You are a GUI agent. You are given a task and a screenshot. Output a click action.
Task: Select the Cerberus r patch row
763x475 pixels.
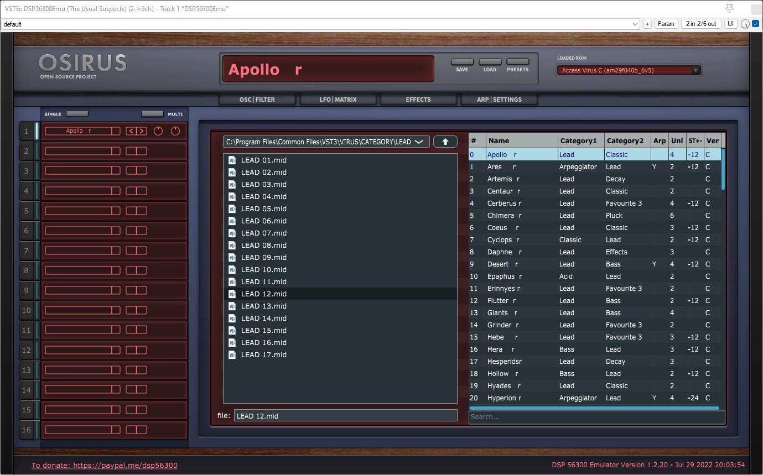coord(595,203)
